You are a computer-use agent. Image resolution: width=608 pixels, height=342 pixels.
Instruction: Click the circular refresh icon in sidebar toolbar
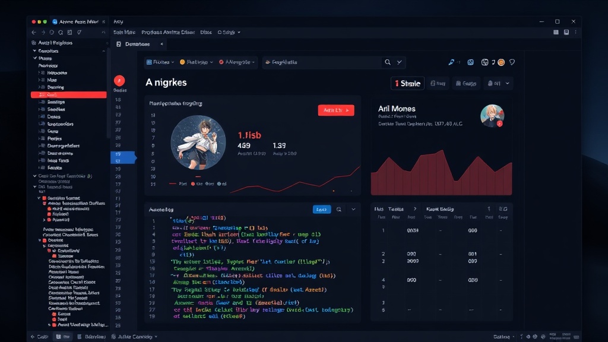point(52,33)
